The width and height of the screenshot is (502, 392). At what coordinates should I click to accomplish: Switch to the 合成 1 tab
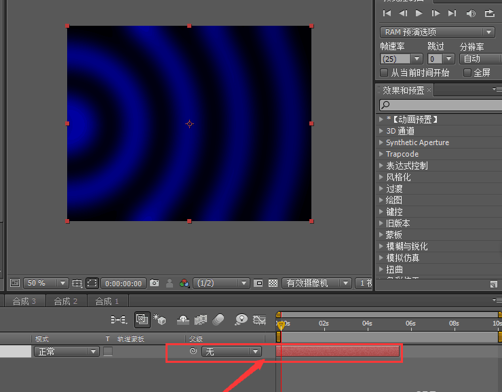coord(107,301)
